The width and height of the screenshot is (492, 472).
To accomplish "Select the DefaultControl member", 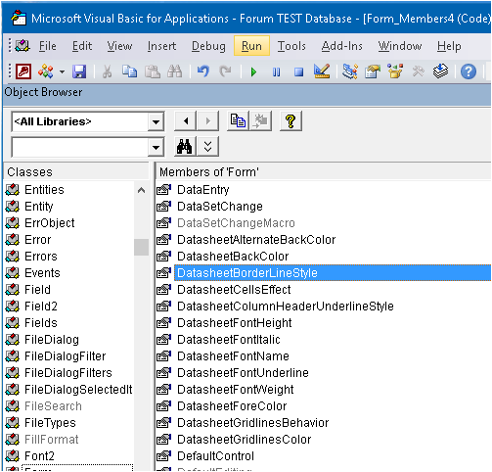I will click(x=215, y=456).
